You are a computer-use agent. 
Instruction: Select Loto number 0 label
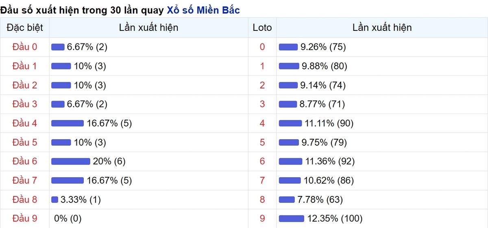pyautogui.click(x=262, y=47)
